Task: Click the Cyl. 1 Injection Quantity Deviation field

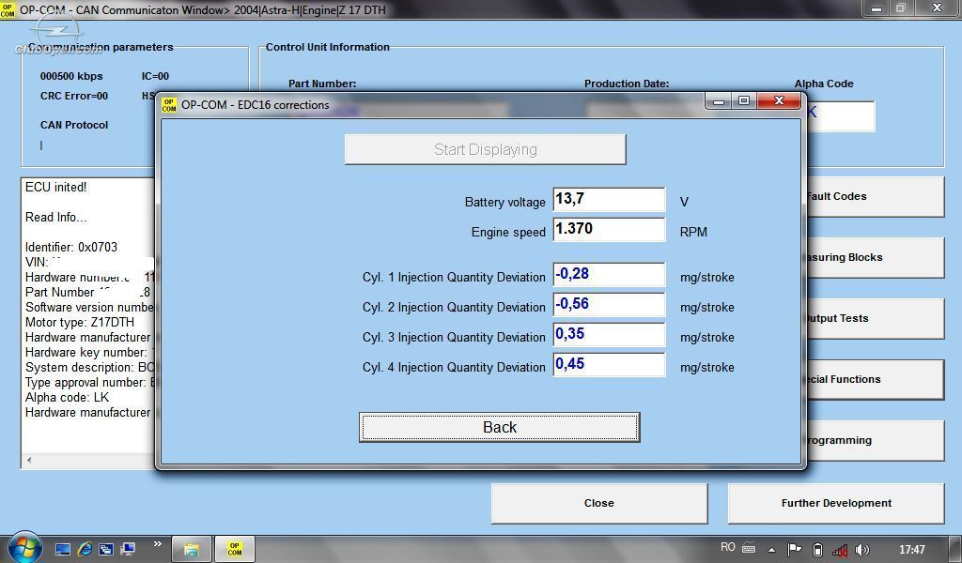Action: (609, 274)
